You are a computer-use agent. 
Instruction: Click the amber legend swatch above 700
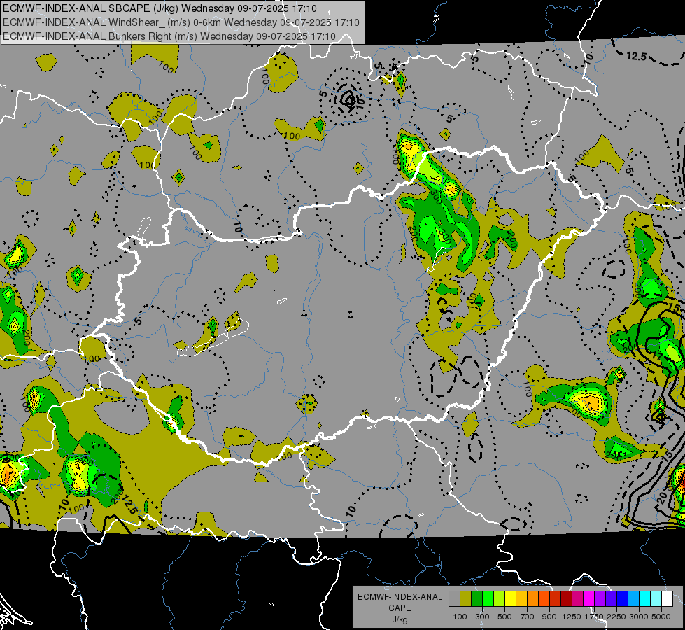point(521,599)
